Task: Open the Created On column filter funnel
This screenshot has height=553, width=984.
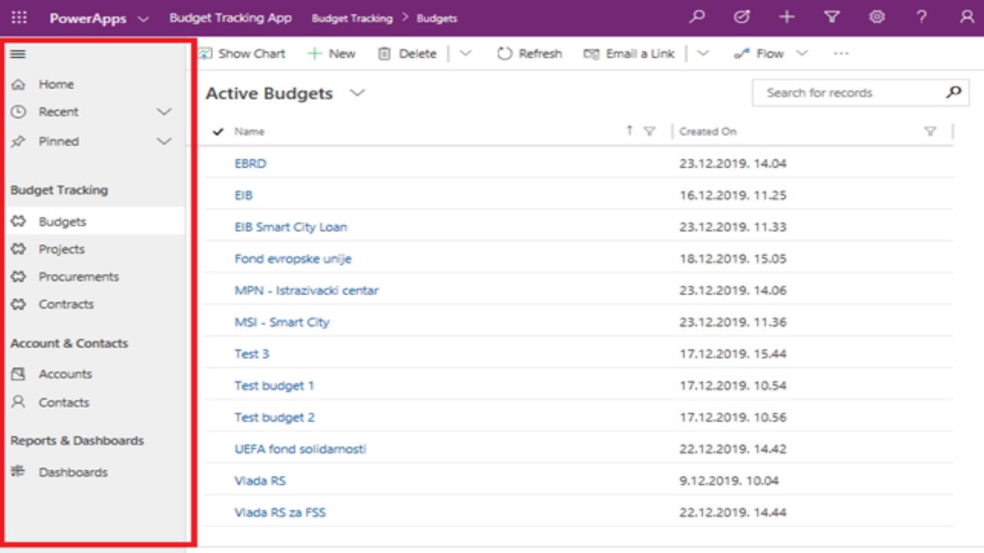Action: (930, 131)
